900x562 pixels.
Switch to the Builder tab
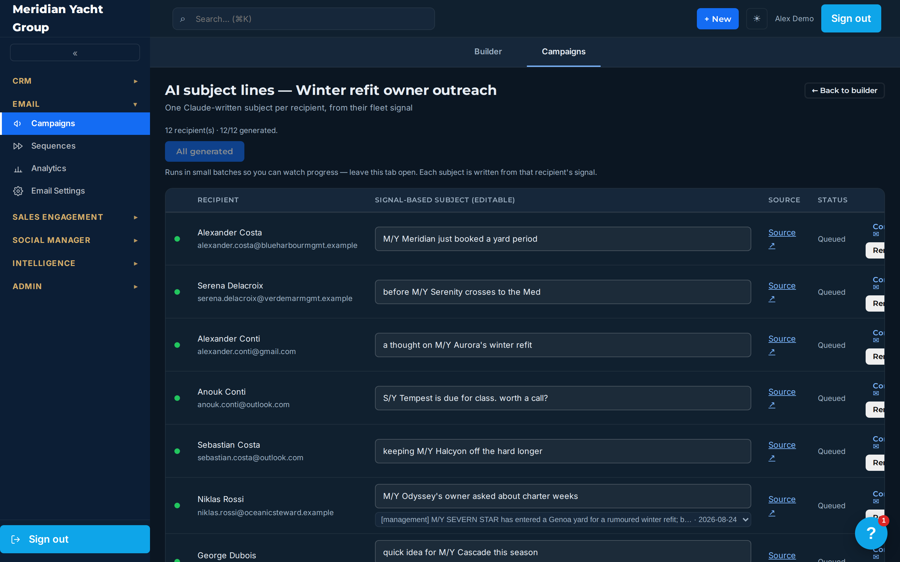pos(487,52)
